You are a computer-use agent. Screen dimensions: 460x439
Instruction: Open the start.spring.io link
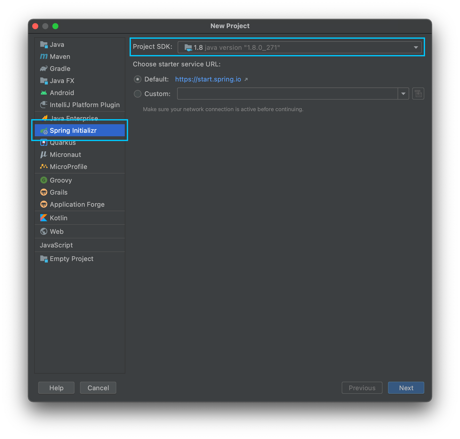coord(208,79)
